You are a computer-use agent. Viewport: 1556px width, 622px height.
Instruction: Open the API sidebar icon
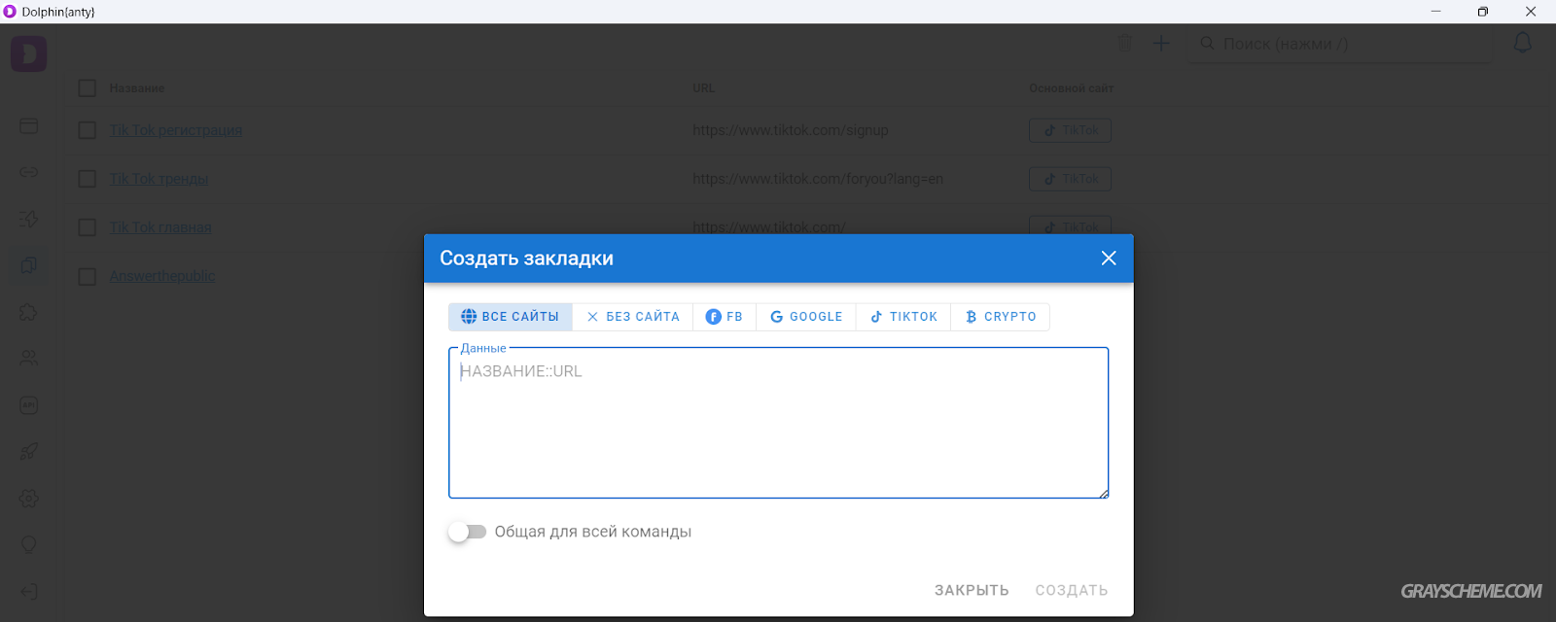point(29,405)
